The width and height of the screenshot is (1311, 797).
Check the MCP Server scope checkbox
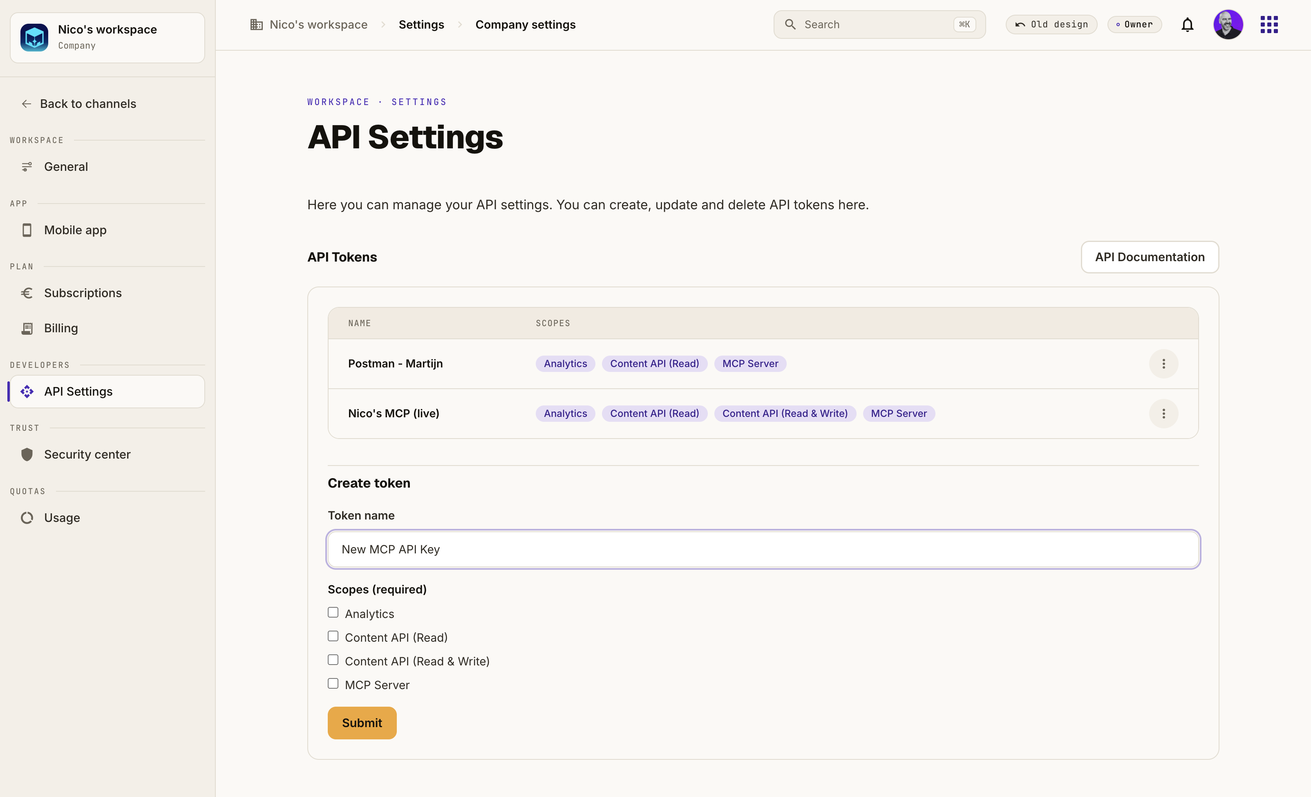point(333,684)
